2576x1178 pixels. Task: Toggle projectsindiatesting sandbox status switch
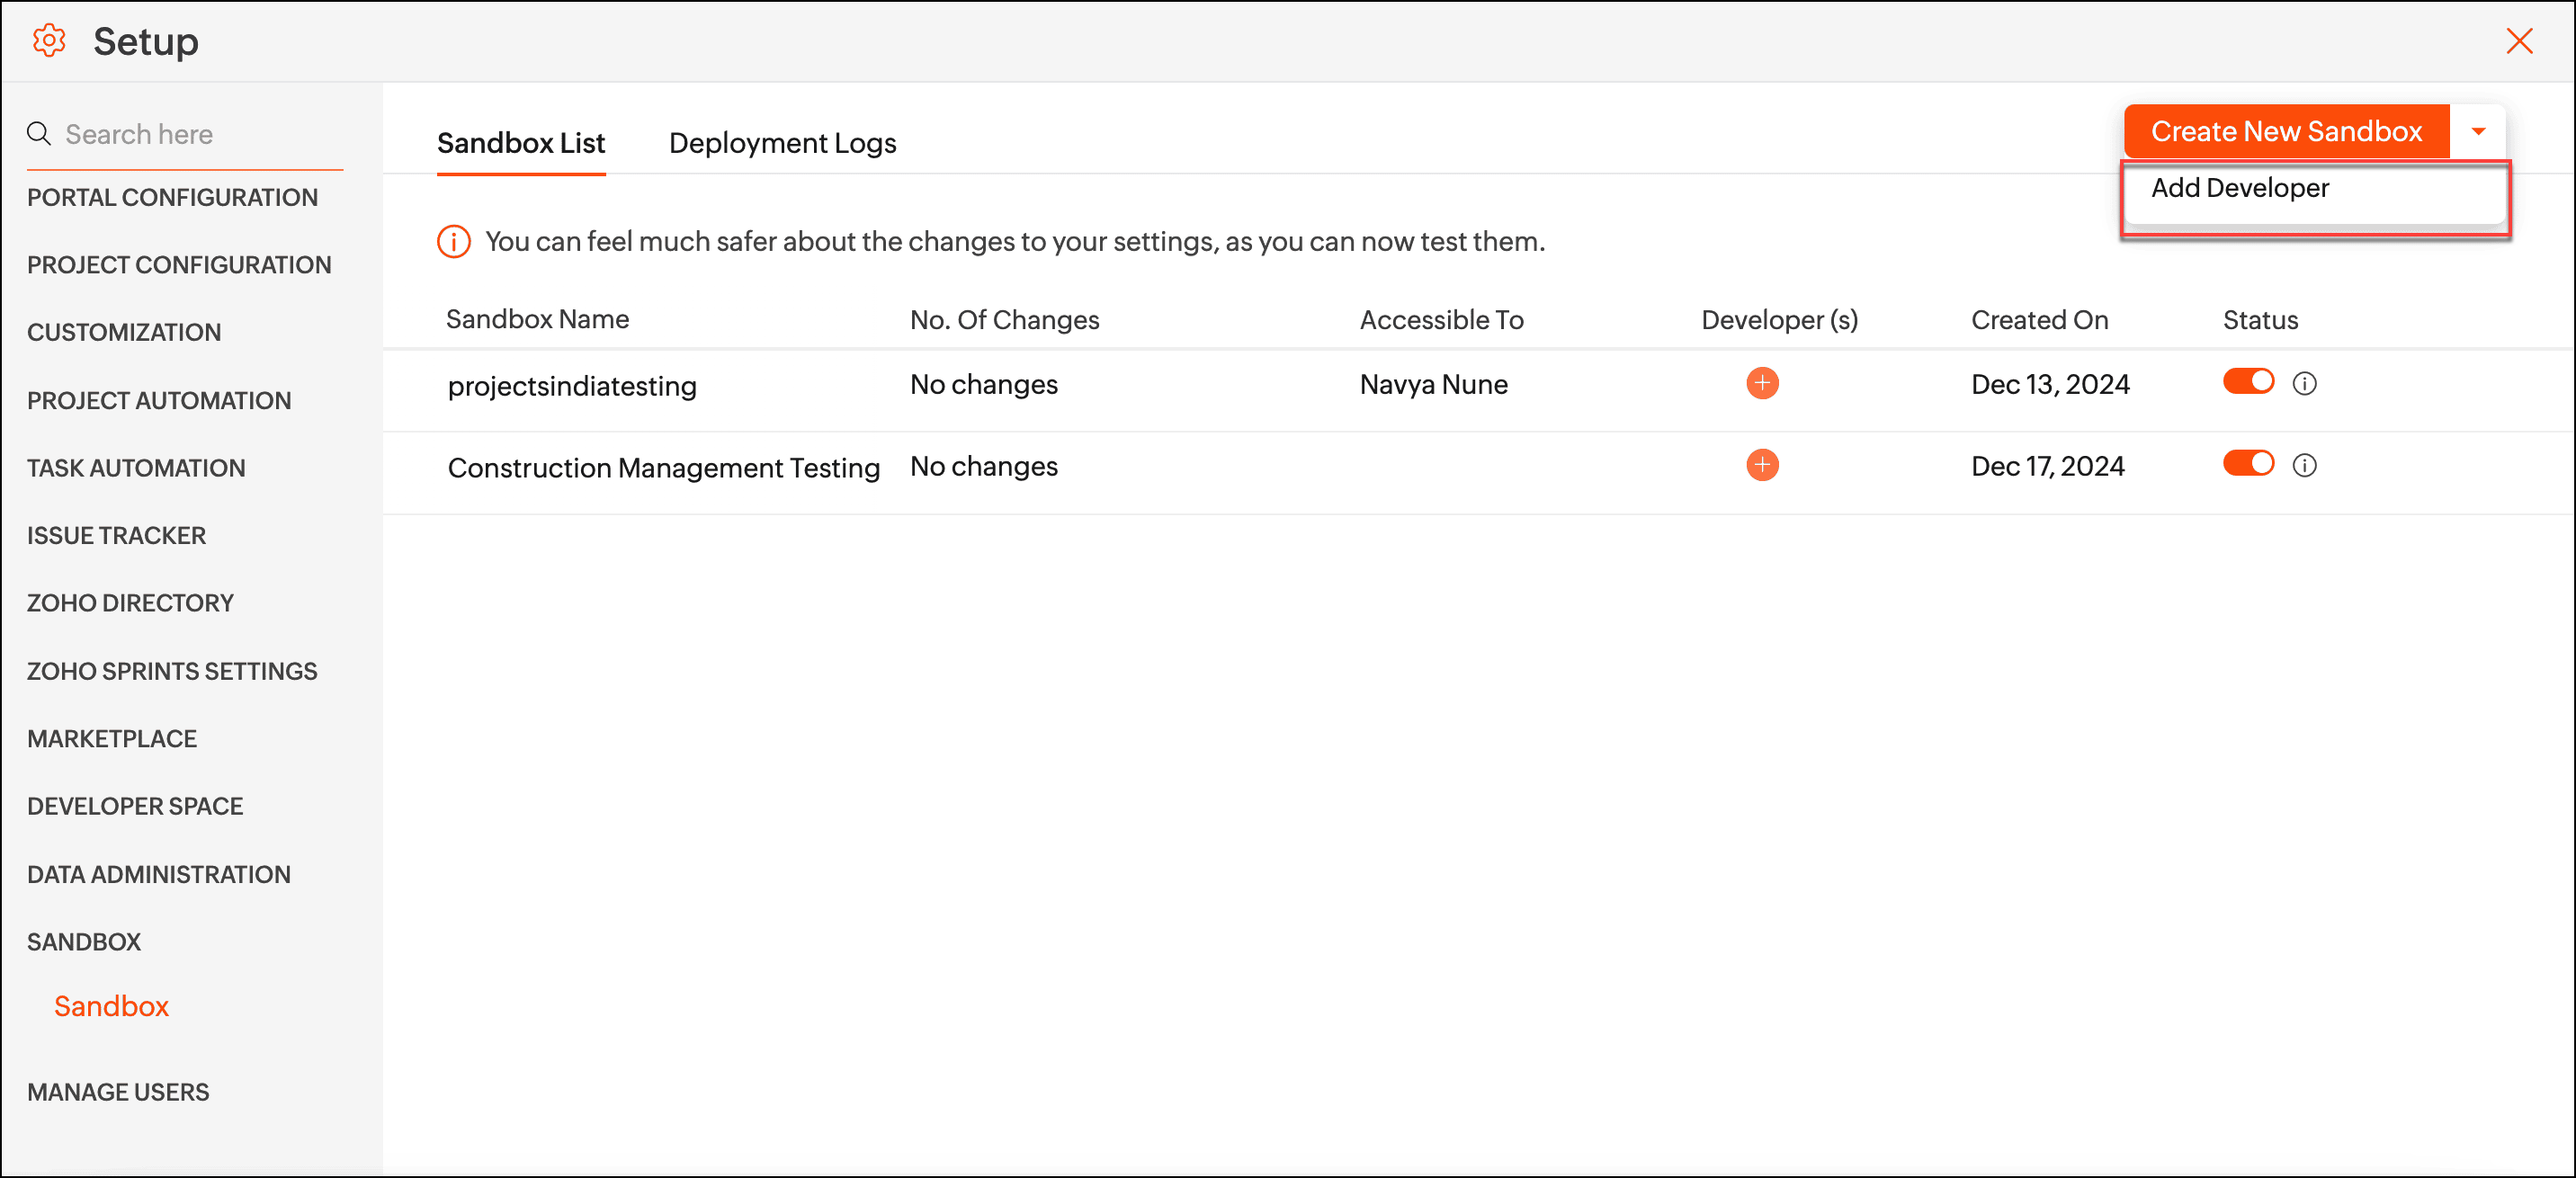[x=2248, y=382]
